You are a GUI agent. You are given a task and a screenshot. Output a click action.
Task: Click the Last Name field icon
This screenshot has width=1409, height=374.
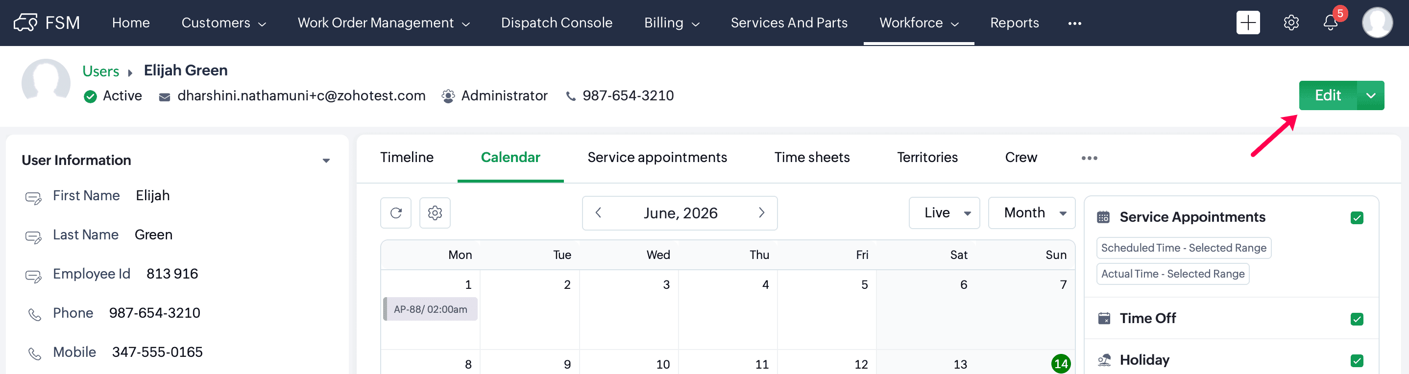click(x=33, y=237)
